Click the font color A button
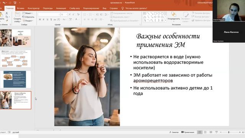 tap(77, 20)
